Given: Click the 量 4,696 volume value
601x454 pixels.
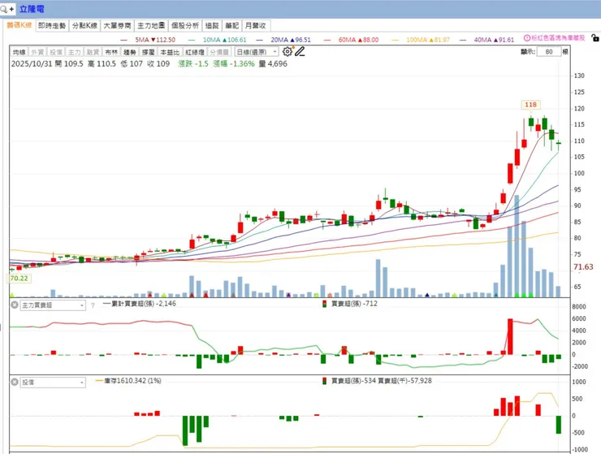Looking at the screenshot, I should [273, 63].
